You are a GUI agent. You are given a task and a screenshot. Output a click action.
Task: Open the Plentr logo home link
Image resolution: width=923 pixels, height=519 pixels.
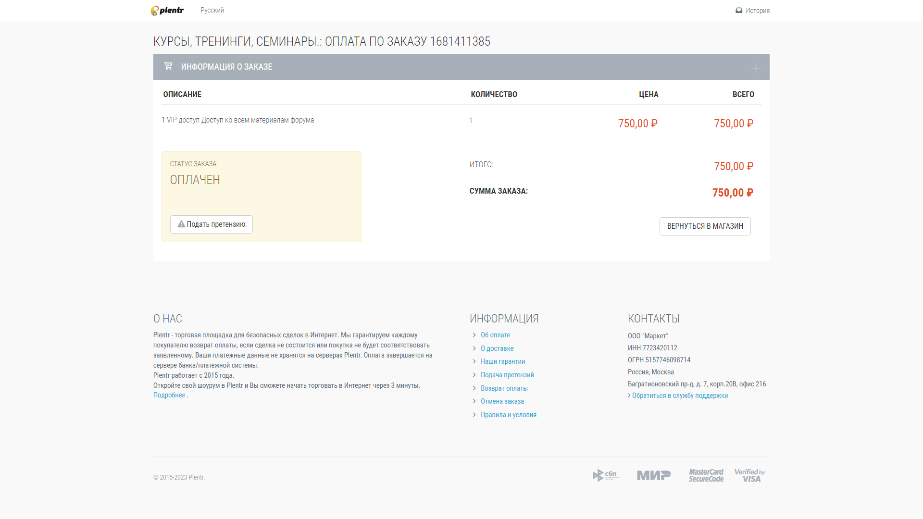(167, 11)
